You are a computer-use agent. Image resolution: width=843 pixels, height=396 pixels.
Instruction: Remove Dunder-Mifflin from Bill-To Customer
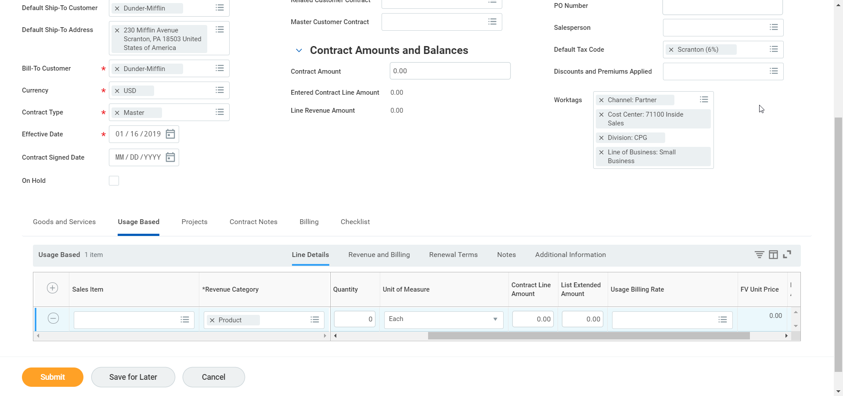tap(117, 69)
